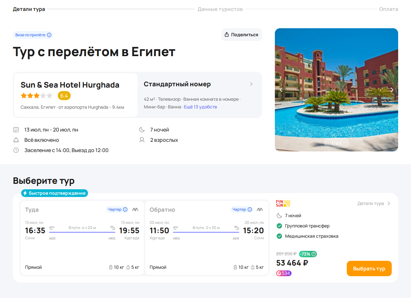Screen dimensions: 411x298
Task: Click the info icon next to Виза по прилёте
Action: click(x=49, y=35)
